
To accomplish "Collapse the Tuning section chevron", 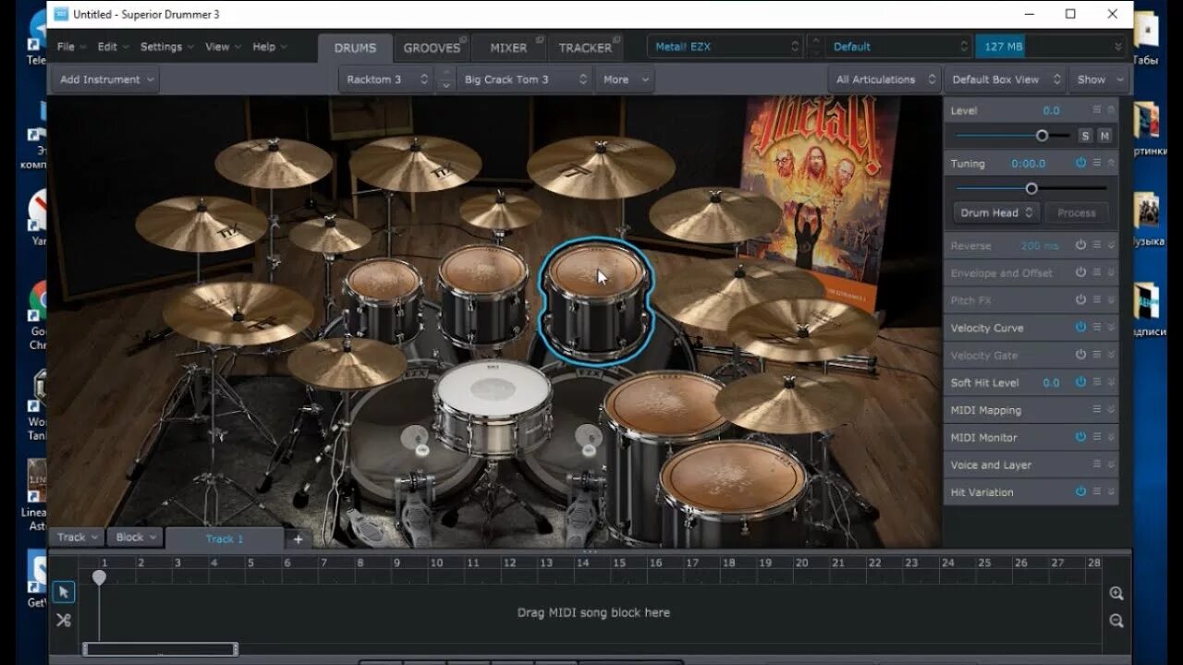I will point(1112,163).
